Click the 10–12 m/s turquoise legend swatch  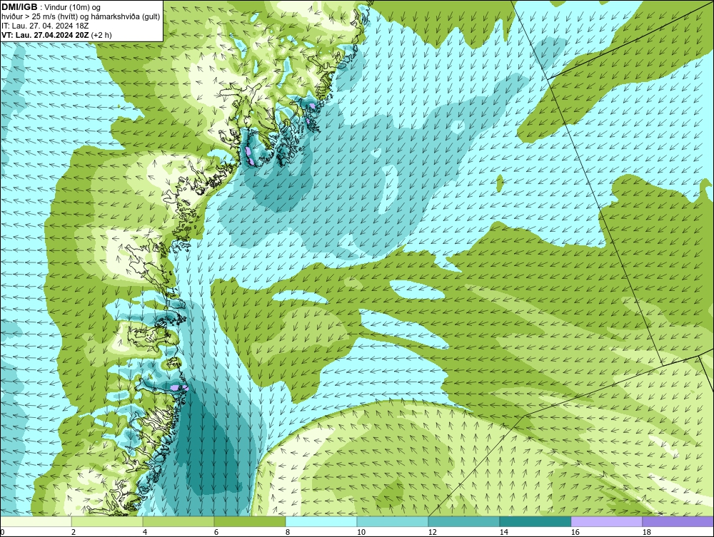coord(393,521)
